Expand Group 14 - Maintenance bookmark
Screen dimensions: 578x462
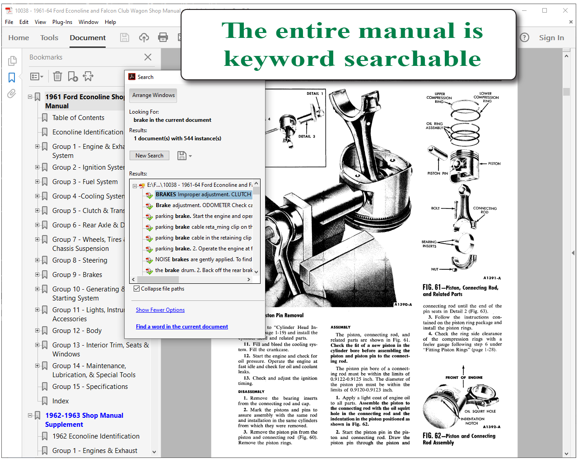(37, 365)
